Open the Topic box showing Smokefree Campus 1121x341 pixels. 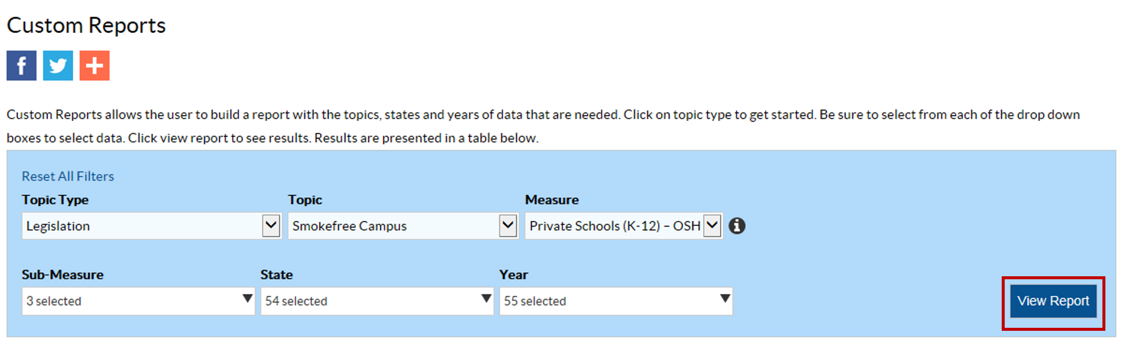coord(394,226)
